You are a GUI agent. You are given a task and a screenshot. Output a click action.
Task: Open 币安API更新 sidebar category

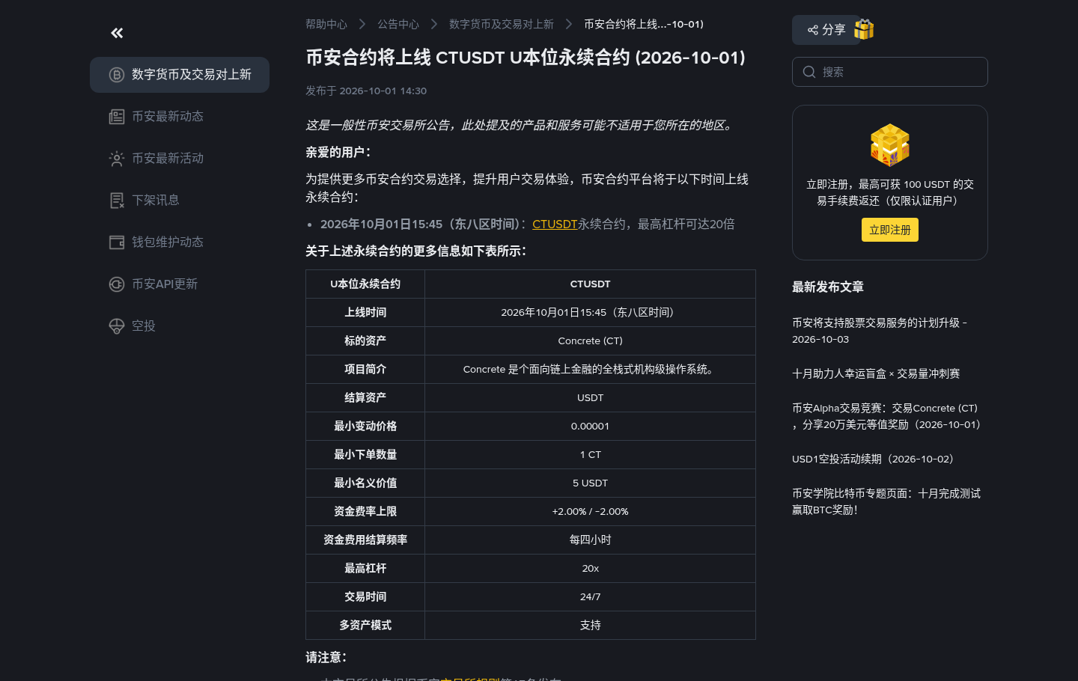(x=180, y=284)
